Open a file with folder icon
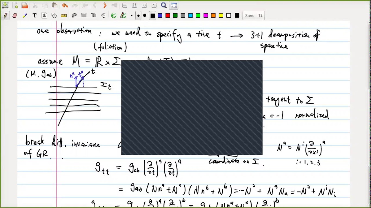Screen dimensions: 371x208 [25, 5]
